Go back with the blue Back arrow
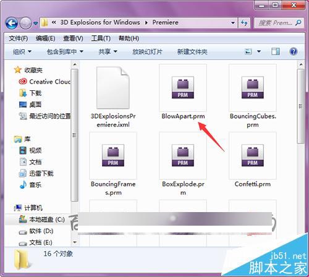This screenshot has width=309, height=277. pos(11,23)
